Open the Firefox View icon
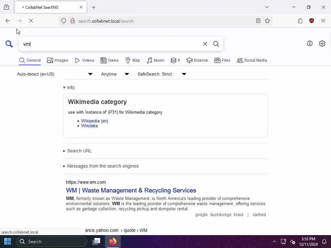The width and height of the screenshot is (331, 248). click(x=6, y=7)
